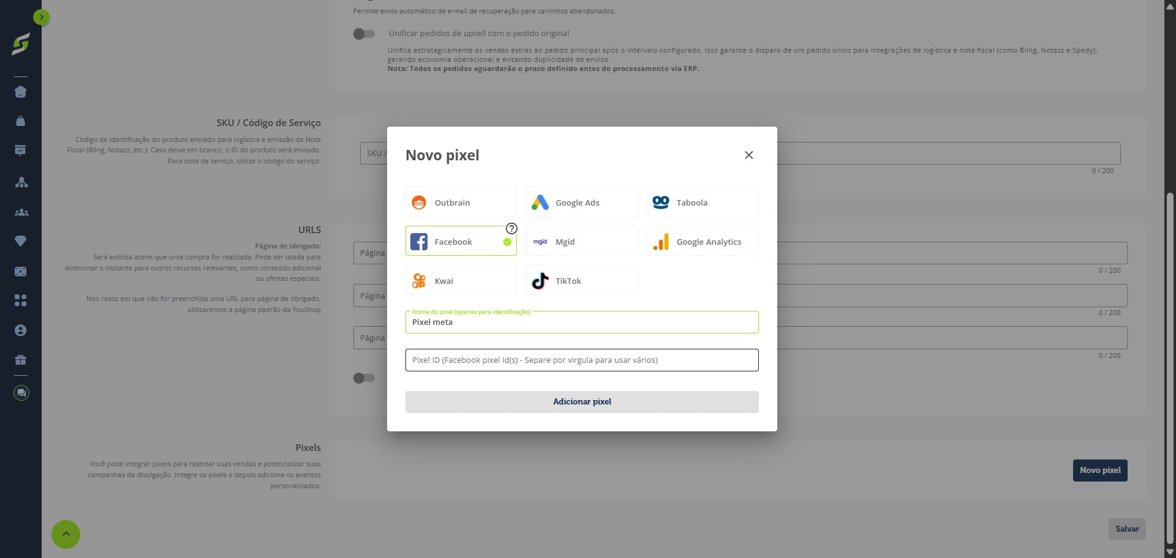Toggle the Facebook pixel selection
This screenshot has width=1176, height=558.
[x=461, y=241]
